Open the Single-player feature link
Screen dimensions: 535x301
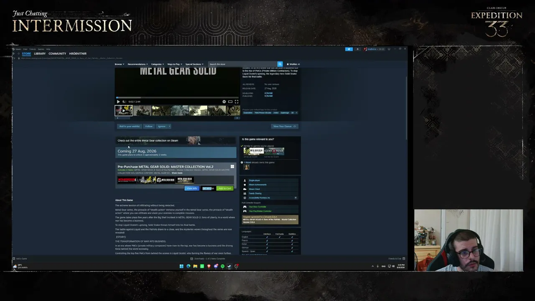(254, 180)
